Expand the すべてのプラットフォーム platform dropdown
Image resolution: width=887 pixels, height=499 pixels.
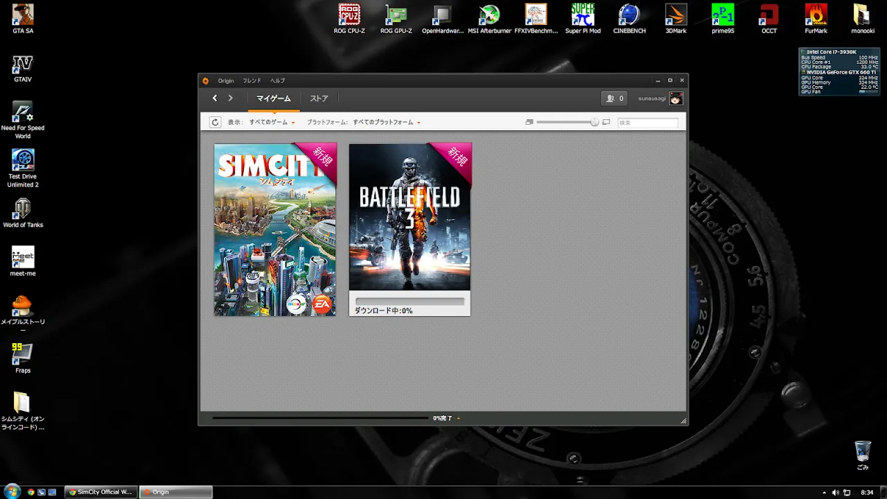(386, 122)
